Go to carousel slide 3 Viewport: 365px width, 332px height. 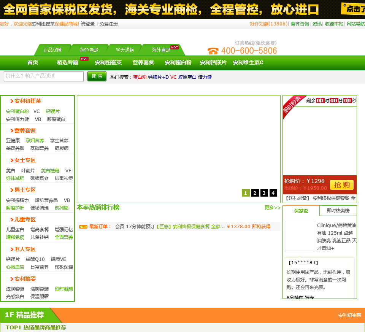[264, 193]
